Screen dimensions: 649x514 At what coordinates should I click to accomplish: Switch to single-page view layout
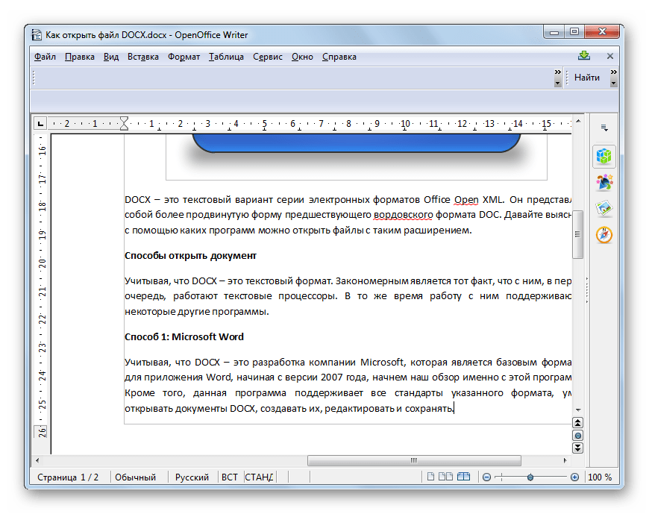(429, 477)
